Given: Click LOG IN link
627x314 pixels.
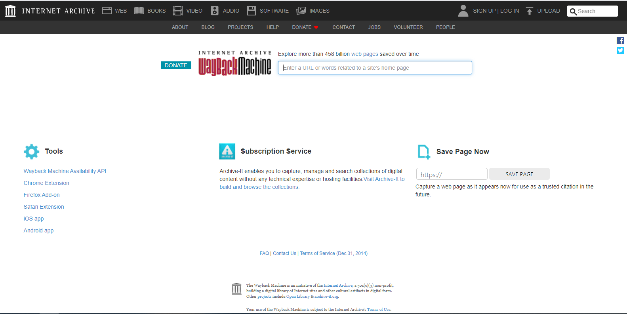Looking at the screenshot, I should point(510,11).
